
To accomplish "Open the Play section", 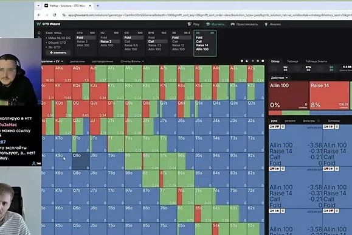I will [x=194, y=24].
